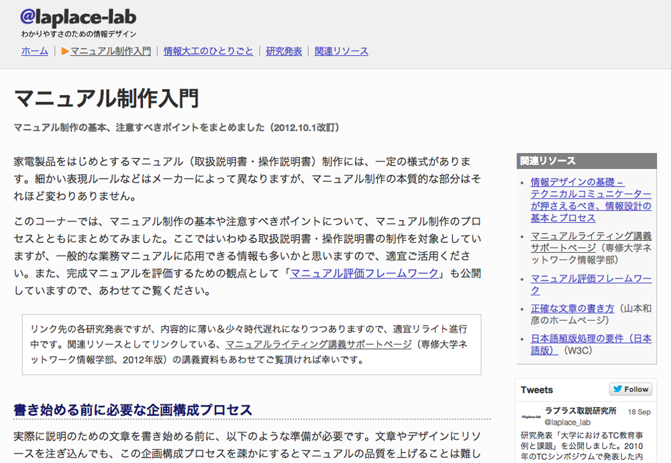Open the sidebar マニュアル評価フレームワーク link
This screenshot has height=463, width=671.
click(590, 284)
